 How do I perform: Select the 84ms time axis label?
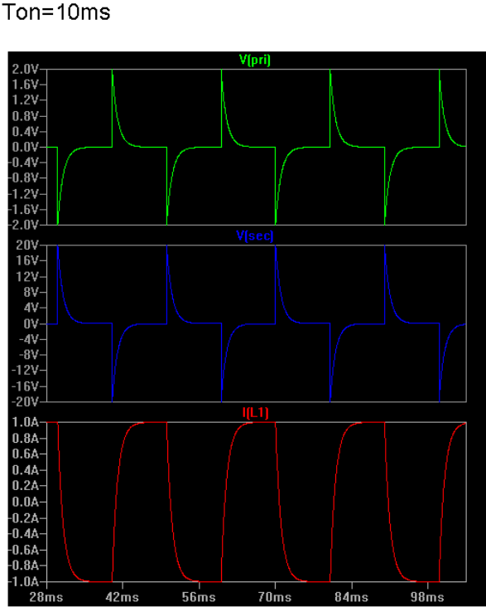click(x=351, y=596)
